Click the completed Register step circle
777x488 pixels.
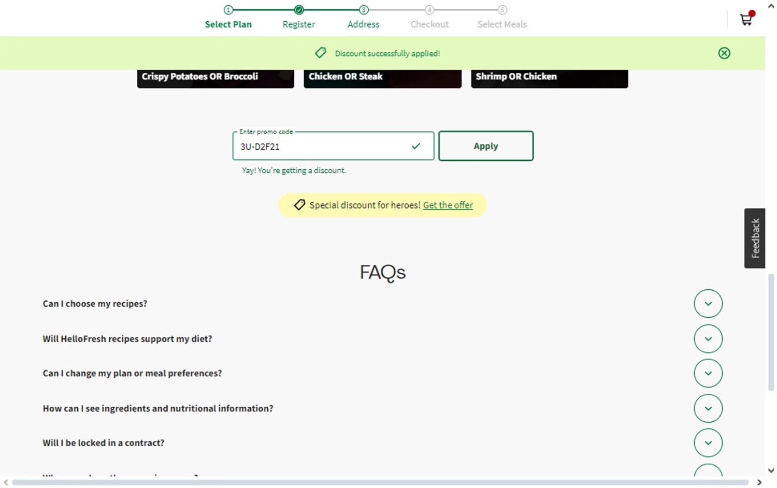[299, 10]
